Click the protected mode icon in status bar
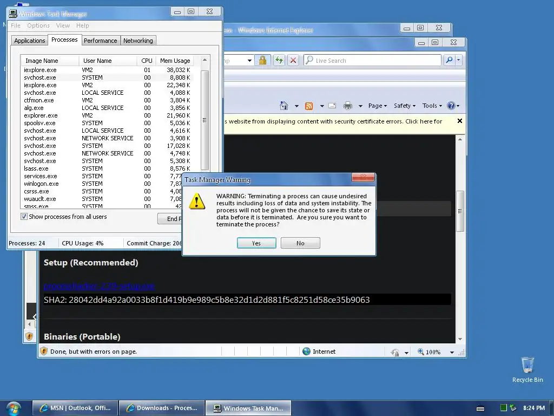554x416 pixels. pos(395,352)
